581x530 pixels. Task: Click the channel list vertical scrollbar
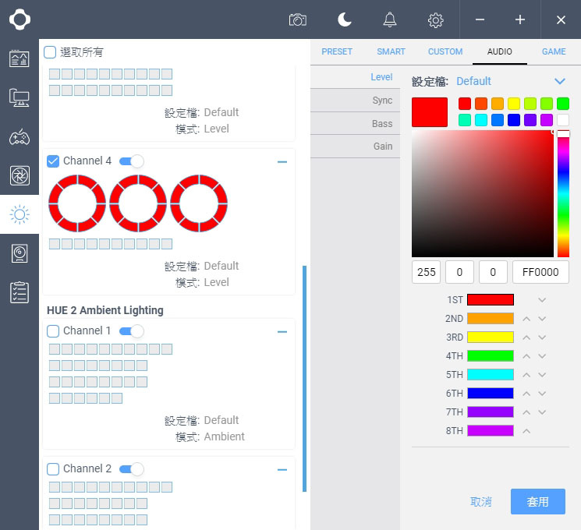point(305,379)
